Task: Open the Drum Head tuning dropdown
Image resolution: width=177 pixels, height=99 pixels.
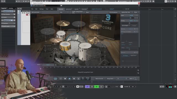Action: point(126,26)
